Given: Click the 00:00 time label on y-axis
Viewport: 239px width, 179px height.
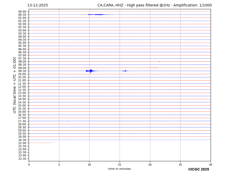Looking at the screenshot, I should pyautogui.click(x=22, y=12).
